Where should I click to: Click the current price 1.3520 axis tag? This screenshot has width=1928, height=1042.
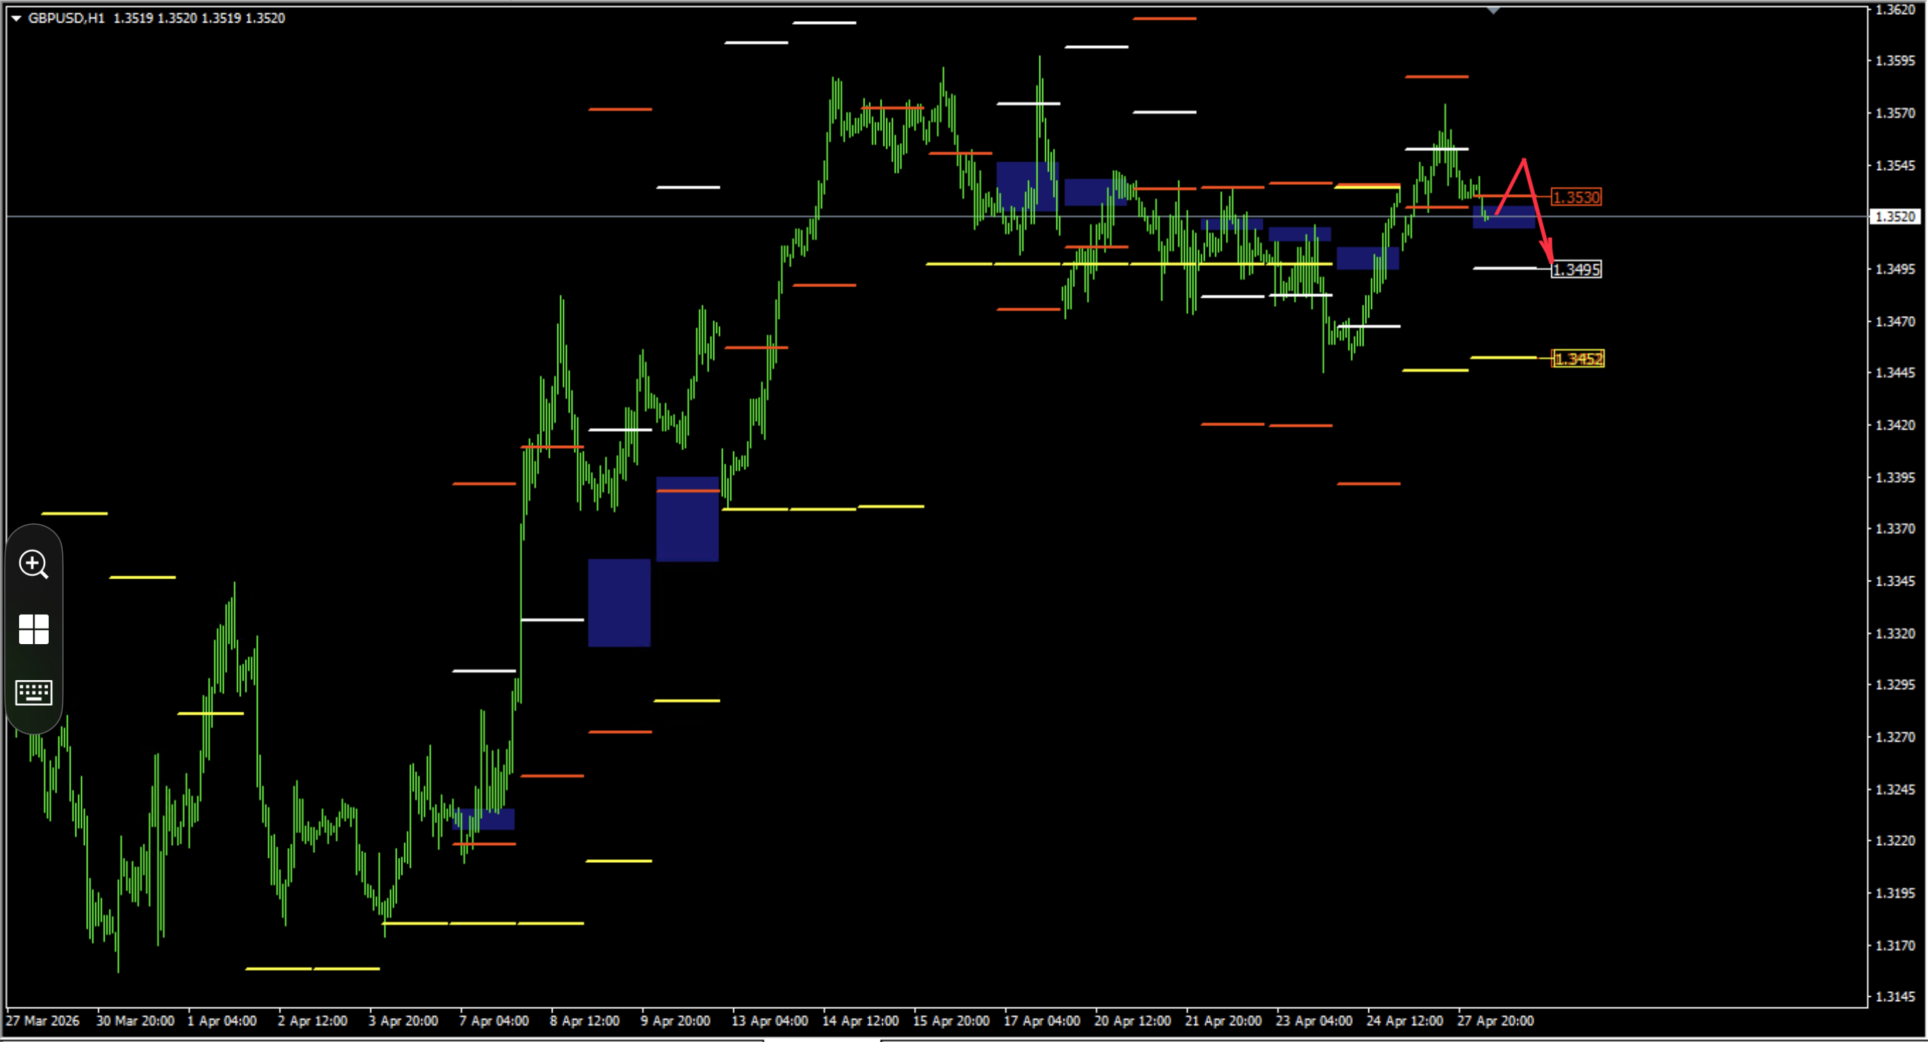point(1895,217)
